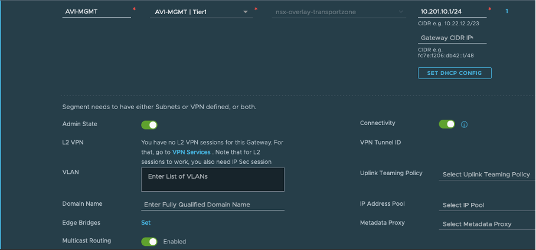Click the caret arrow on the Tier1 gateway selector
The width and height of the screenshot is (536, 250).
coord(245,12)
